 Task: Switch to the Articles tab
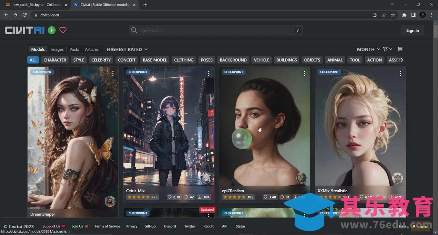point(91,49)
